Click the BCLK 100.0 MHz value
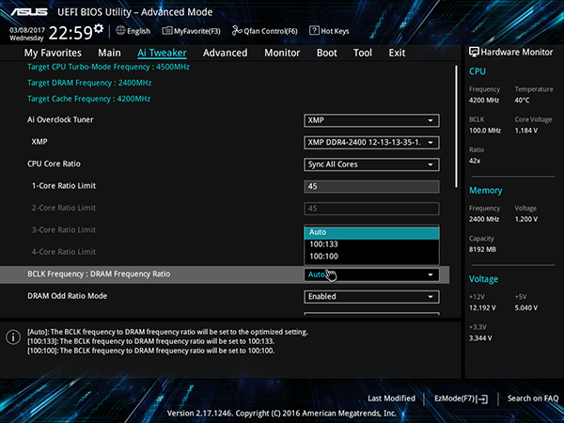Viewport: 564px width, 423px height. (x=485, y=131)
